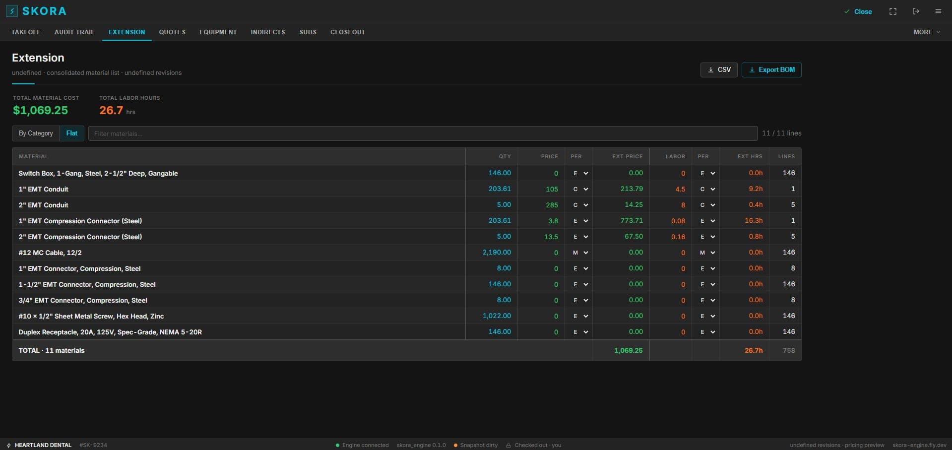
Task: Edit price 13.5 for 2" EMT Compression Connector
Action: [551, 237]
